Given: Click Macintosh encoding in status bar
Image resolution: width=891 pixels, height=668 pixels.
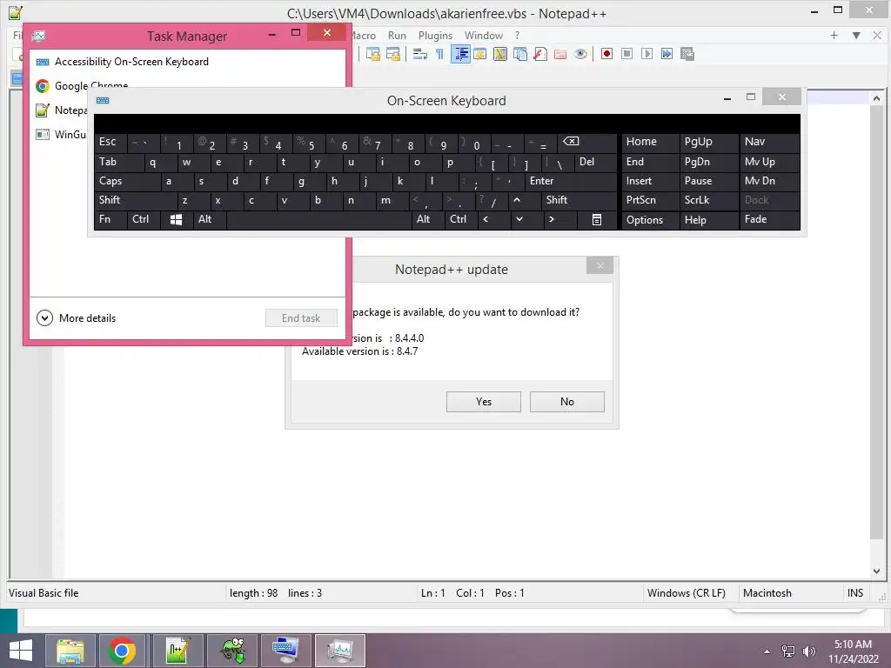Looking at the screenshot, I should pos(767,593).
